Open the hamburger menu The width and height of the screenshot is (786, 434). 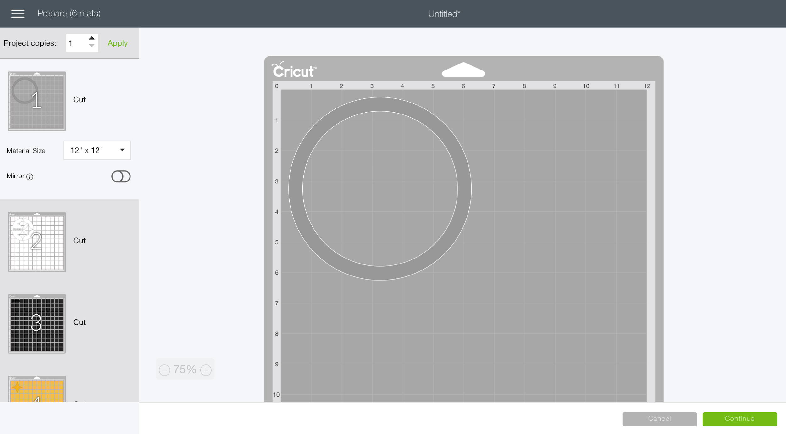(18, 14)
